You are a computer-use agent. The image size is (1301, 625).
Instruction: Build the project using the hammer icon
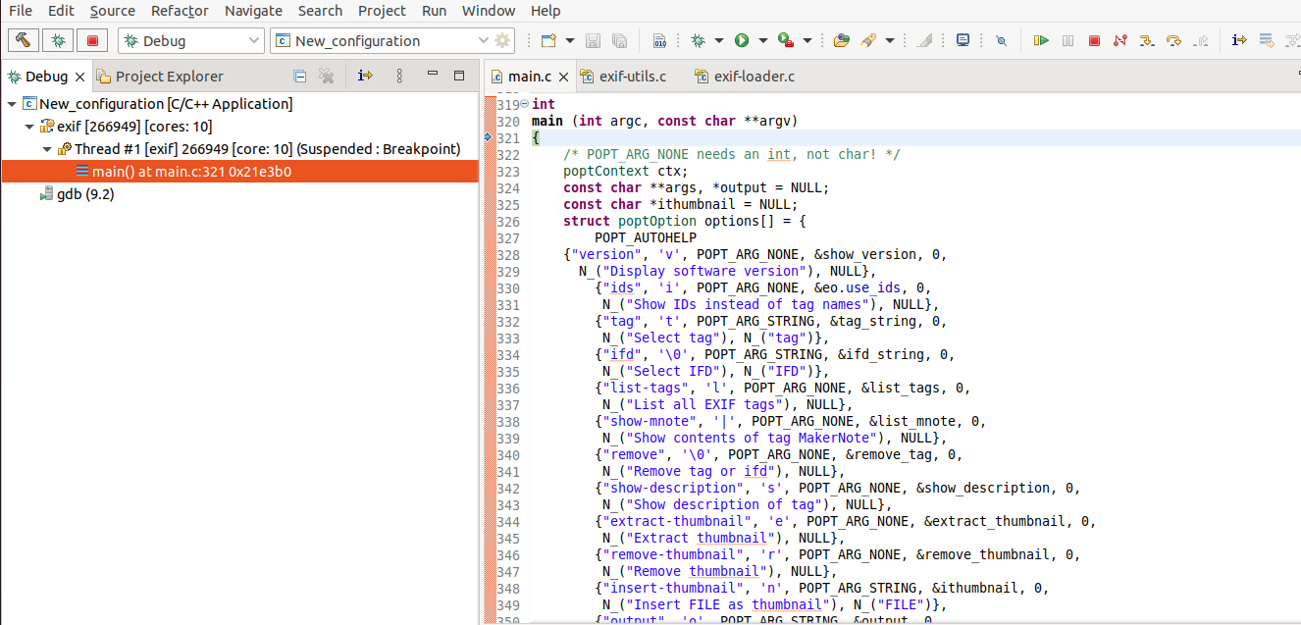(23, 40)
